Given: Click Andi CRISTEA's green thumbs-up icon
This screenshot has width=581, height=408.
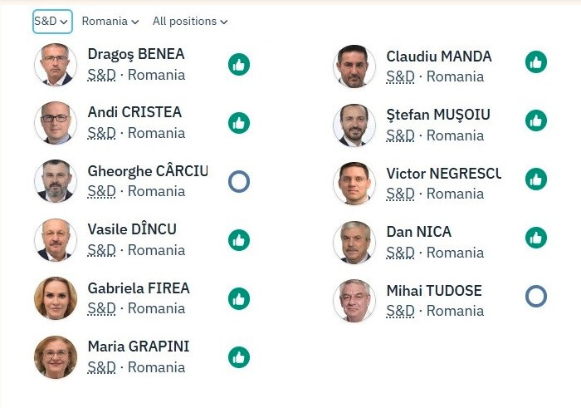Looking at the screenshot, I should pyautogui.click(x=239, y=123).
